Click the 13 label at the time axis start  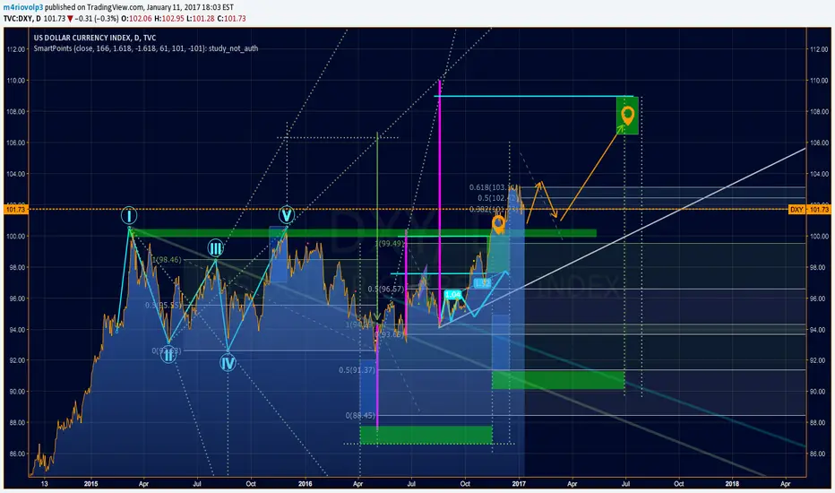click(x=45, y=484)
